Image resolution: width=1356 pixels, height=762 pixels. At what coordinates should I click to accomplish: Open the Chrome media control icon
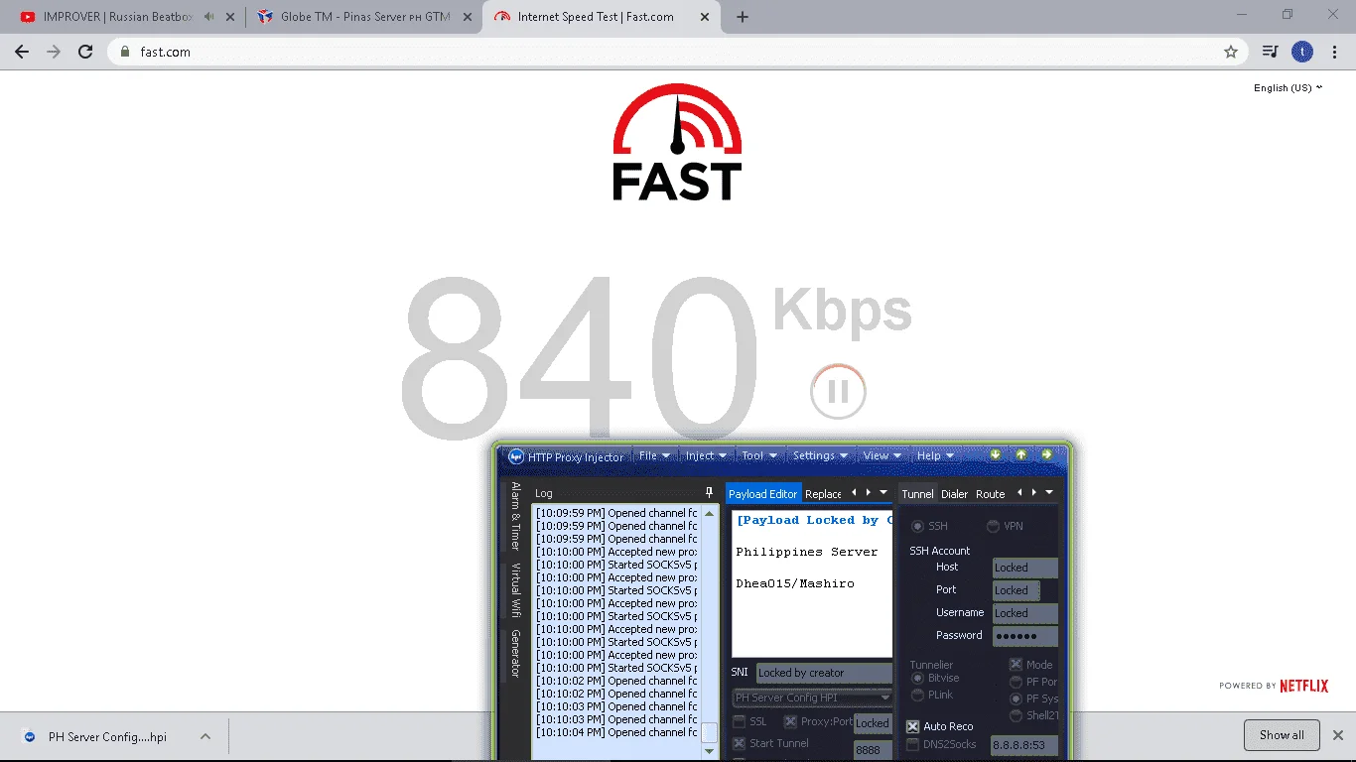click(x=1270, y=52)
